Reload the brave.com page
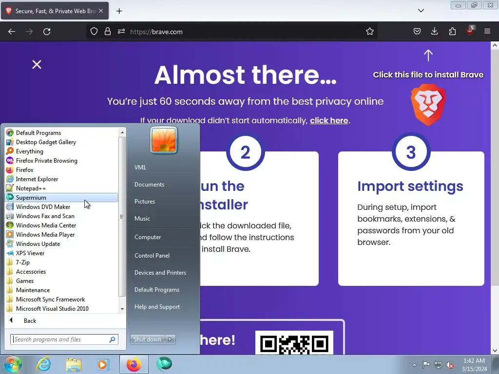 [47, 32]
